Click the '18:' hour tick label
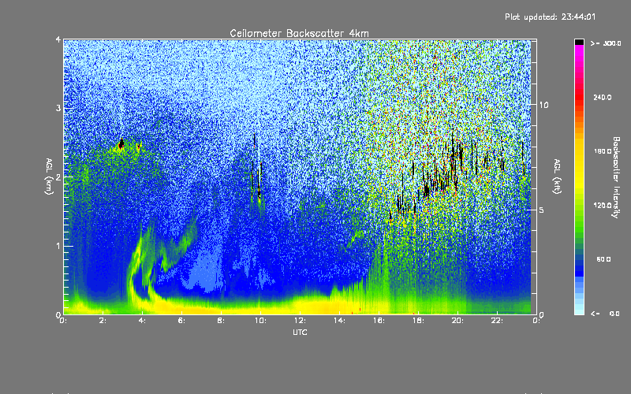631x394 pixels. 418,321
